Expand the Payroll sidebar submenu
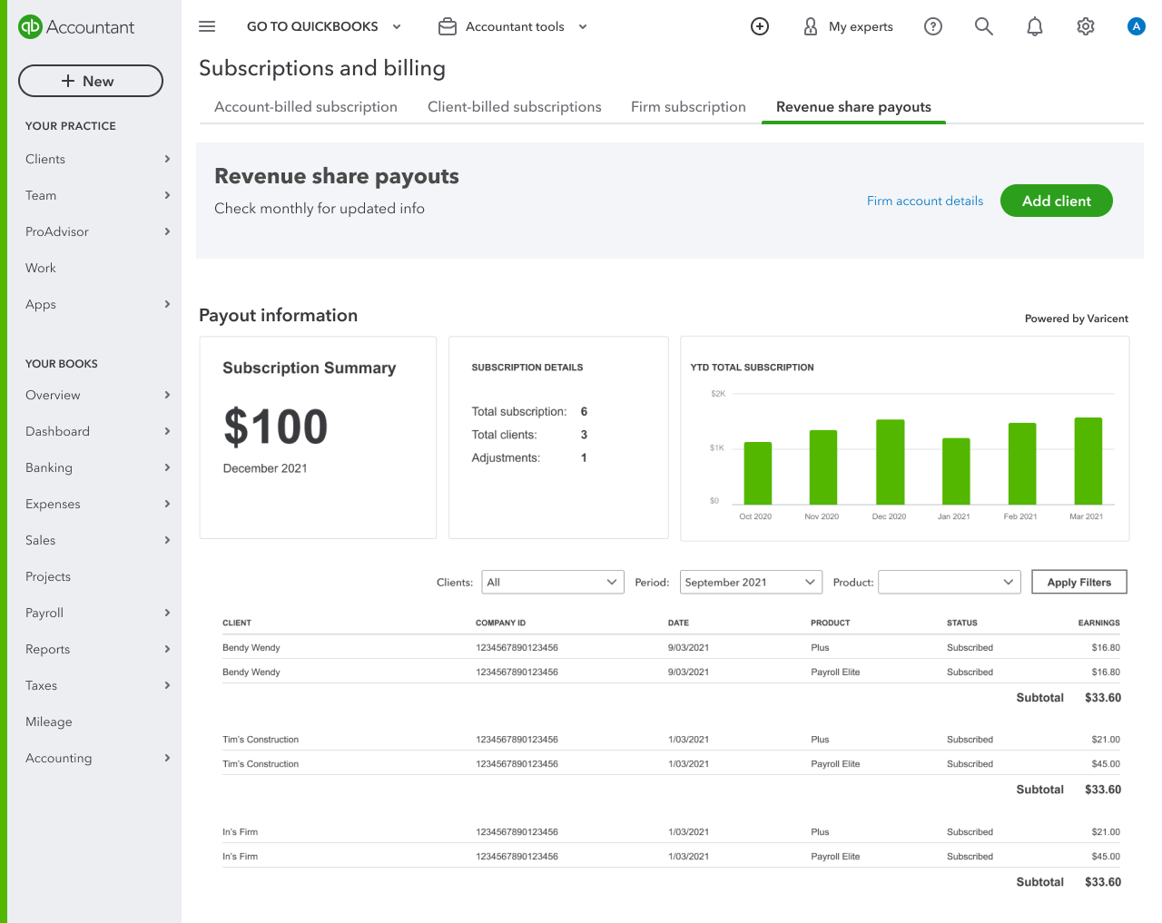 (167, 613)
